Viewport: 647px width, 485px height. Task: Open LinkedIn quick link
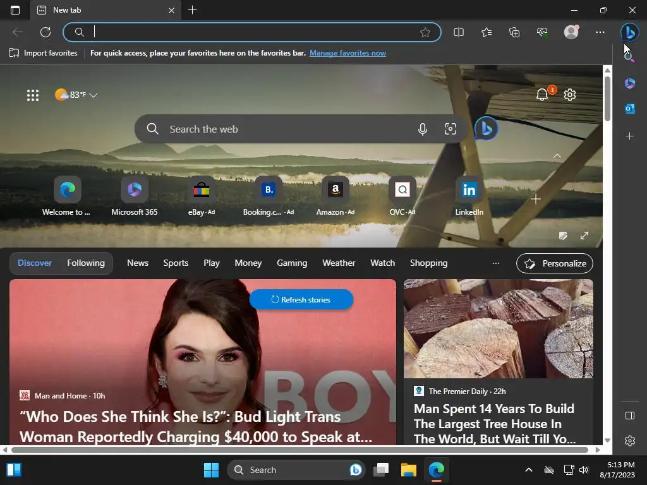(x=469, y=196)
